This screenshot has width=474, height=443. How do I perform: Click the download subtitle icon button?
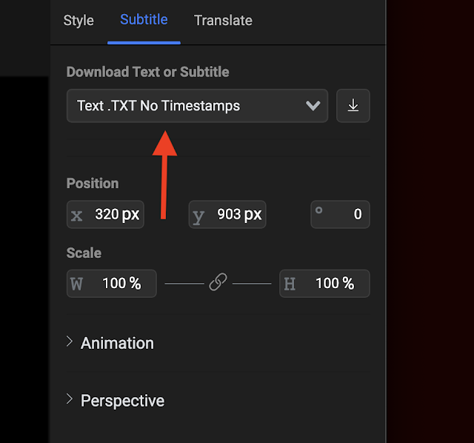[x=353, y=106]
